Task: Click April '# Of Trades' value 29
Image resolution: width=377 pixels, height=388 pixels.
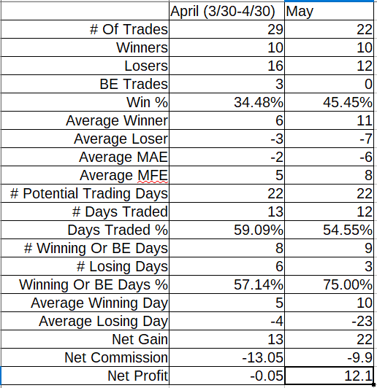Action: click(x=226, y=29)
